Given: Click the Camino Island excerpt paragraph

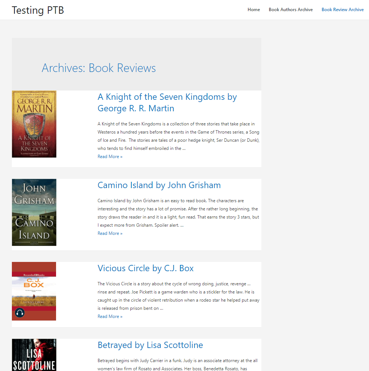Looking at the screenshot, I should point(179,213).
